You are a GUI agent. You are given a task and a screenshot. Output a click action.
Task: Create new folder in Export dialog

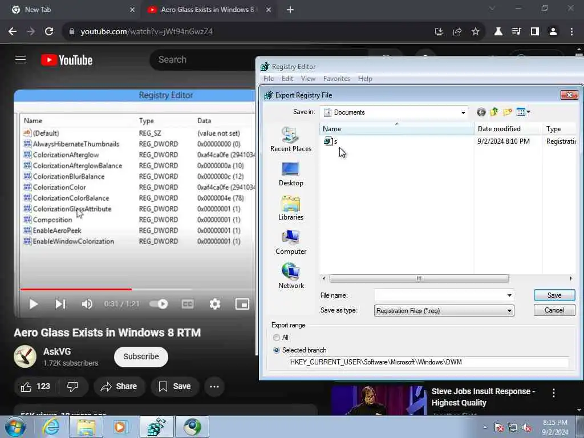507,112
